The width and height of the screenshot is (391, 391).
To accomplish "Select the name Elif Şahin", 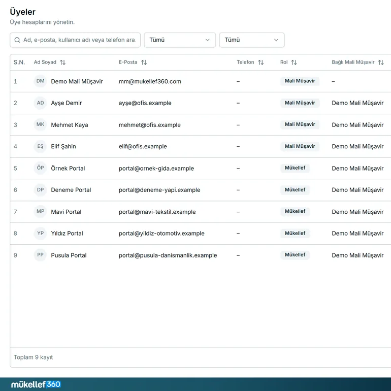I will click(x=63, y=146).
